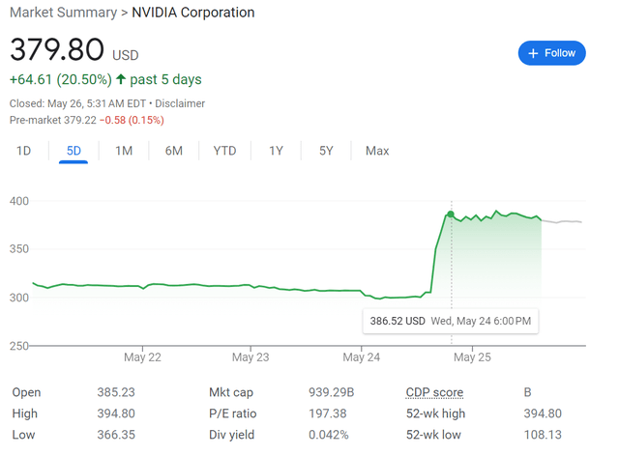Screen dimensions: 619x456
Task: Open the 1Y chart range
Action: (276, 151)
